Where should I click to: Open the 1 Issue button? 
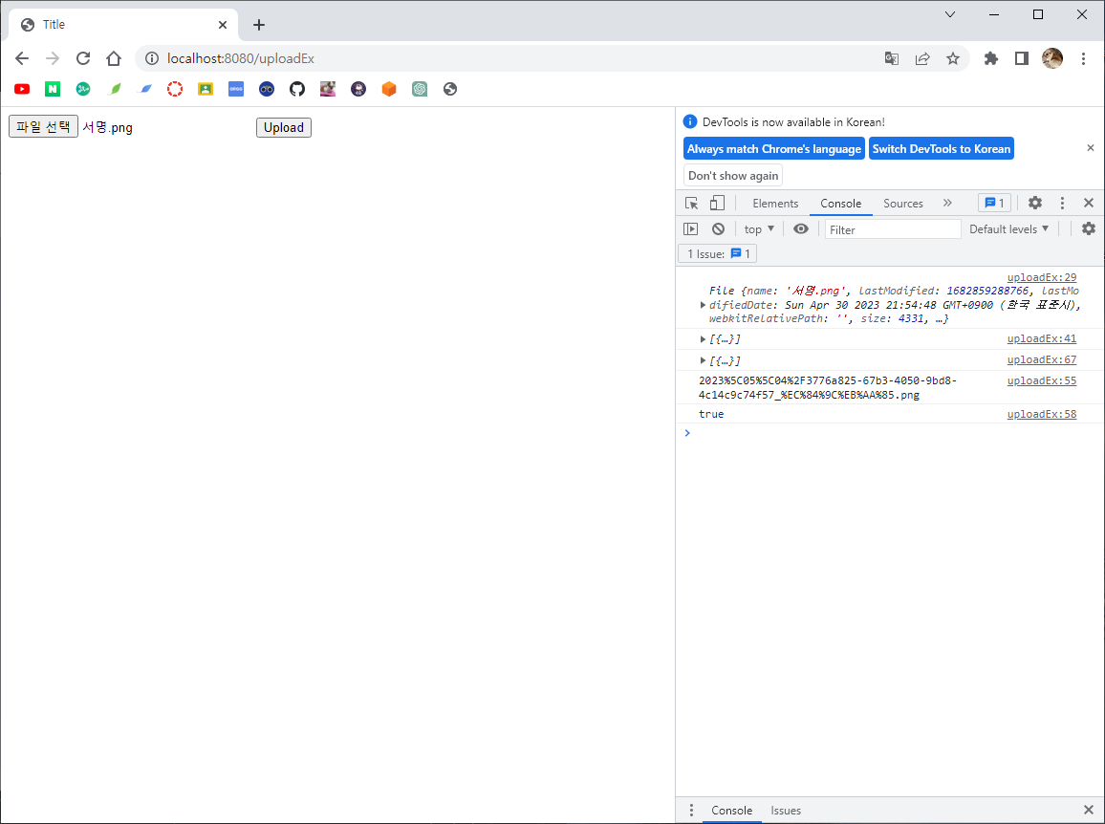click(x=718, y=253)
